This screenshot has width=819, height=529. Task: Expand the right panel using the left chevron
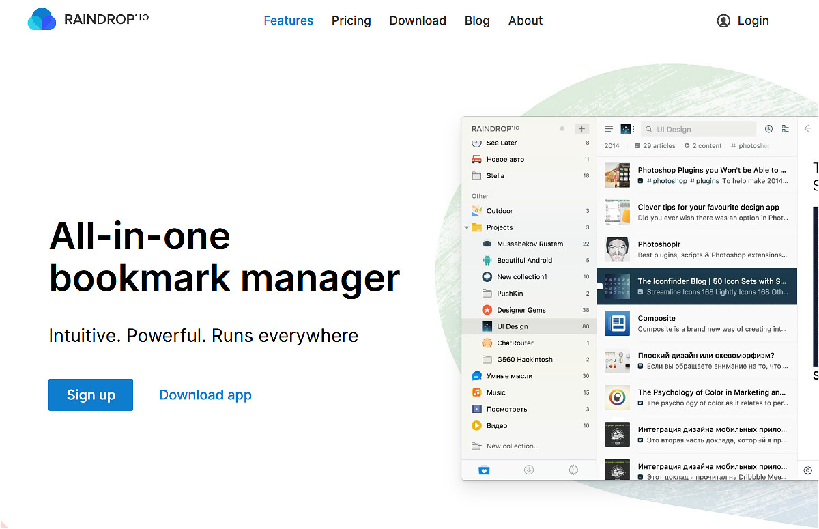click(808, 128)
